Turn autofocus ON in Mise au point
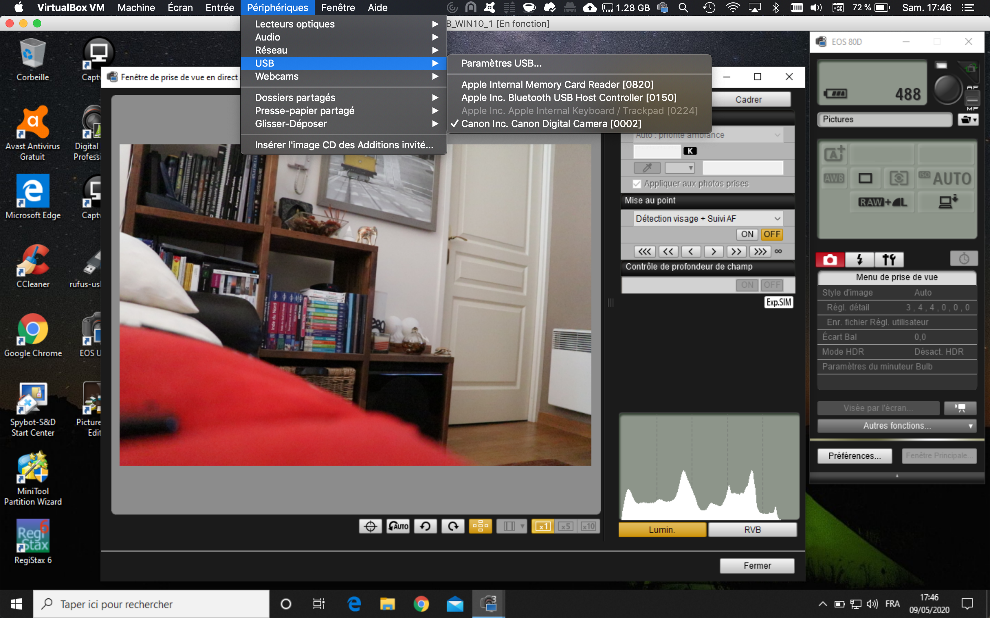 point(747,234)
